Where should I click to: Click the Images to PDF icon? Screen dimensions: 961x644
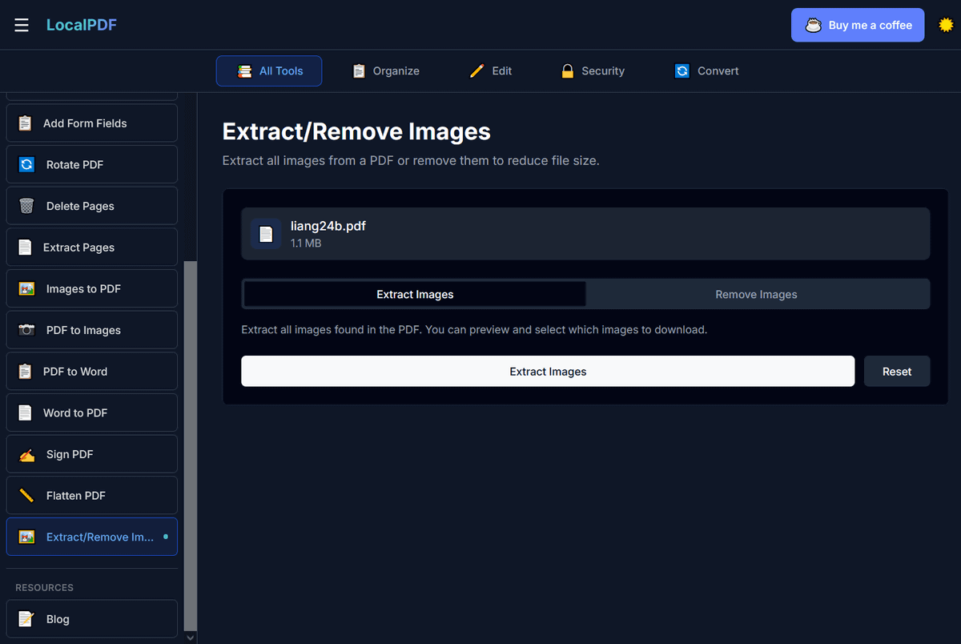coord(26,288)
